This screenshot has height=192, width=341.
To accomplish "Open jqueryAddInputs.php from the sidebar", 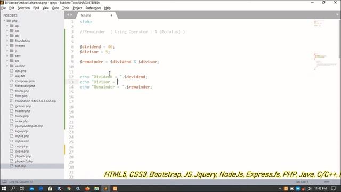I will pos(29,126).
